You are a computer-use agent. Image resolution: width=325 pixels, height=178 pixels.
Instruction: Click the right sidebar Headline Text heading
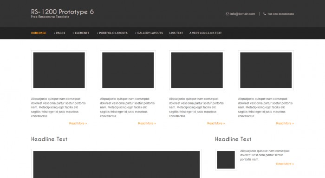coord(233,139)
